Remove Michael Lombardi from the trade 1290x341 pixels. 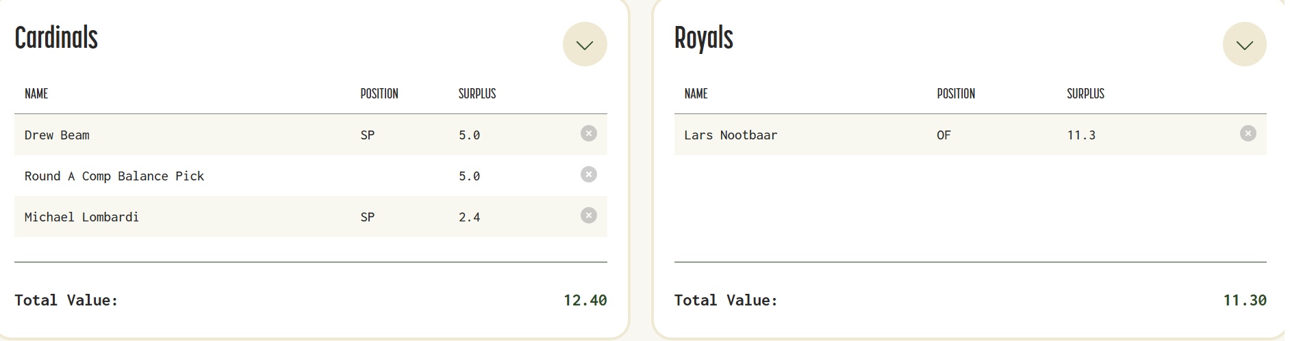point(588,216)
